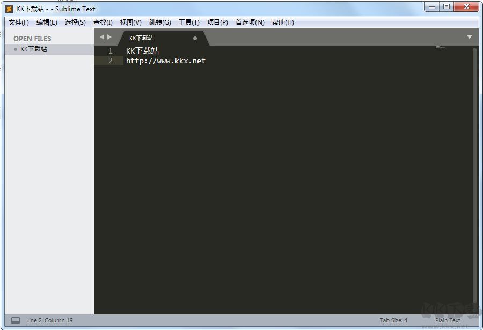Click line number 2 in the gutter

(x=110, y=61)
